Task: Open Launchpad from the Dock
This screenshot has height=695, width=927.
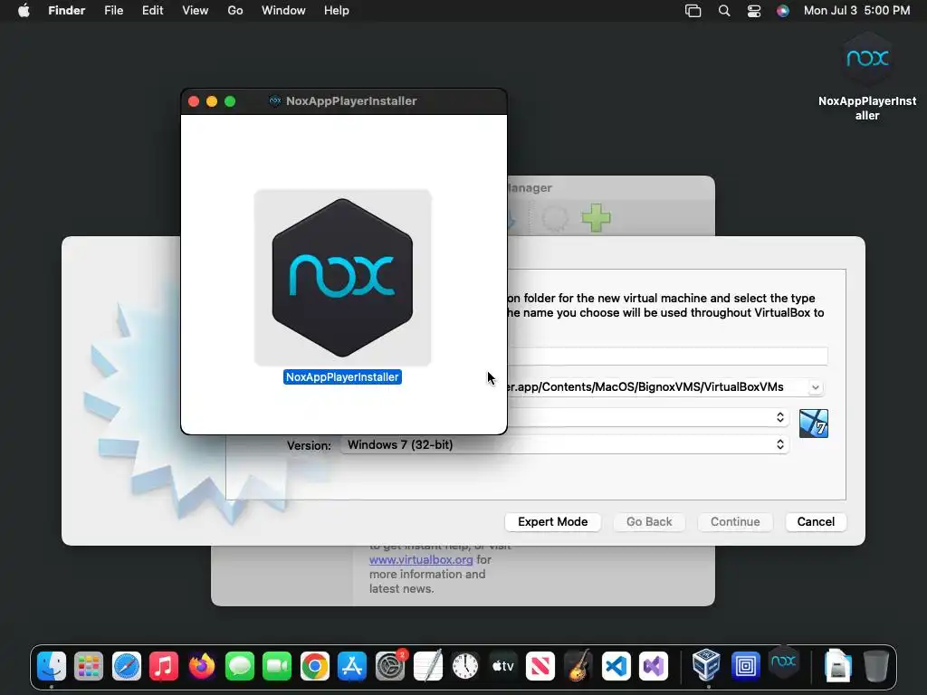Action: click(x=89, y=667)
